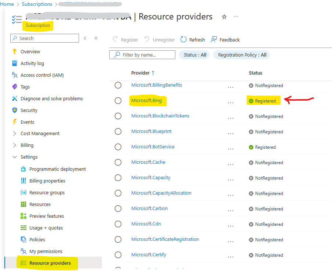Click the sidebar Search field
This screenshot has width=332, height=271.
45,38
